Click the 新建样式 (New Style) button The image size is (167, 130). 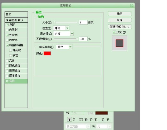[x=120, y=27]
